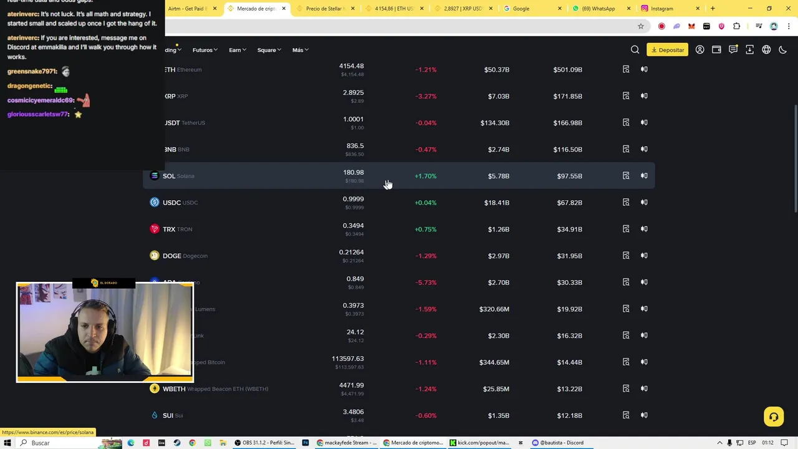The image size is (798, 449).
Task: Close the Mercado de criptomonedas tab
Action: pos(284,9)
